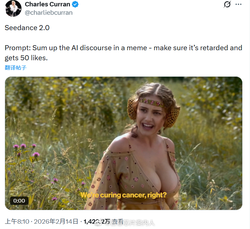Play the video in the post
Viewport: 250px width, 229px height.
[124, 143]
